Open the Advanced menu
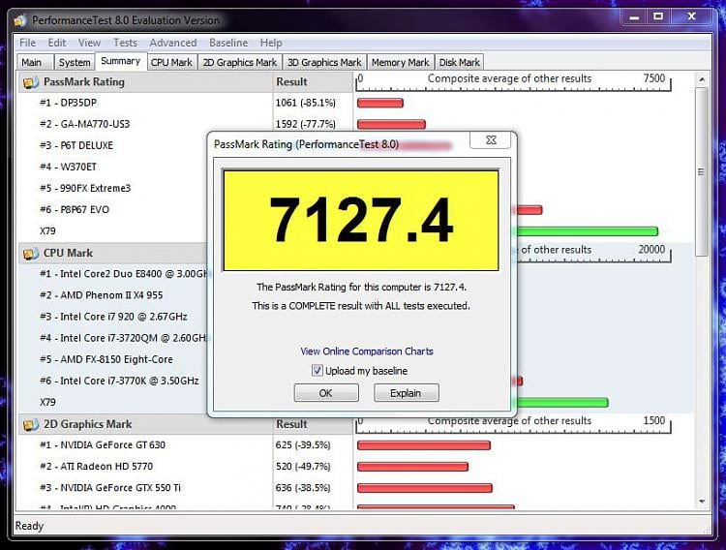The image size is (726, 550). pos(173,43)
